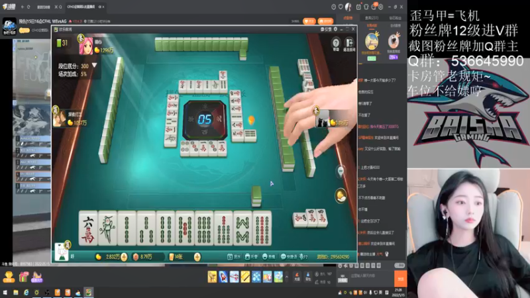Select the eight-bamboo M-shaped tile
The width and height of the screenshot is (530, 298).
click(242, 228)
